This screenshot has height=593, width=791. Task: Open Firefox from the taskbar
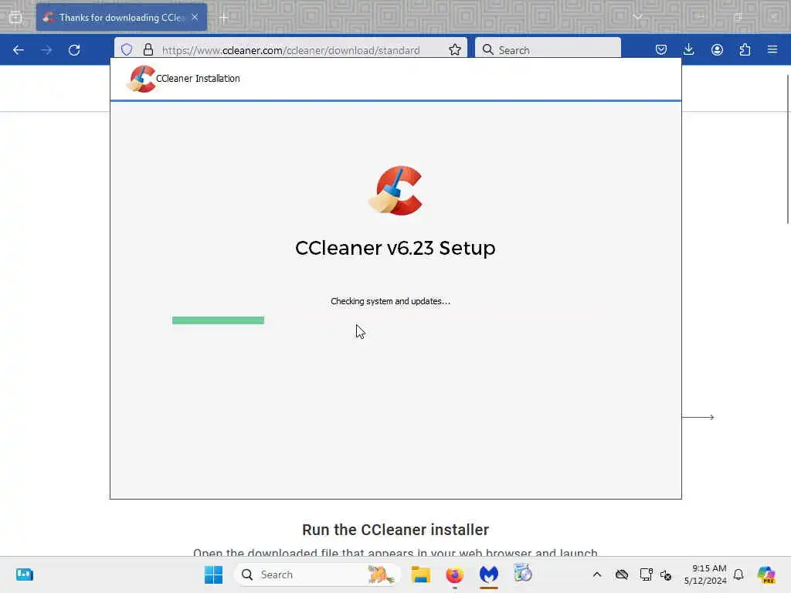pos(454,574)
